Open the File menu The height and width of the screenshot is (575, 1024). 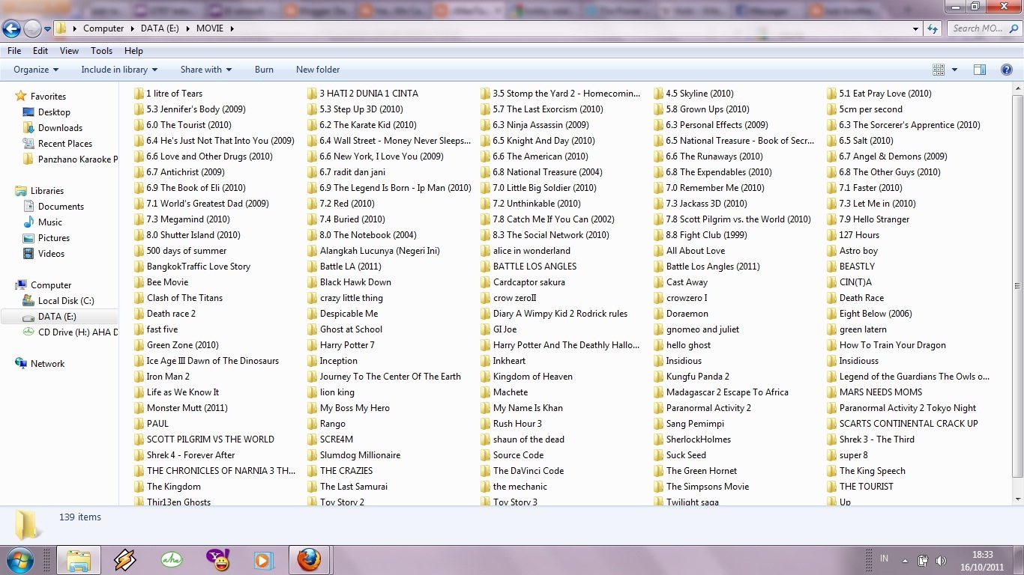pyautogui.click(x=14, y=51)
